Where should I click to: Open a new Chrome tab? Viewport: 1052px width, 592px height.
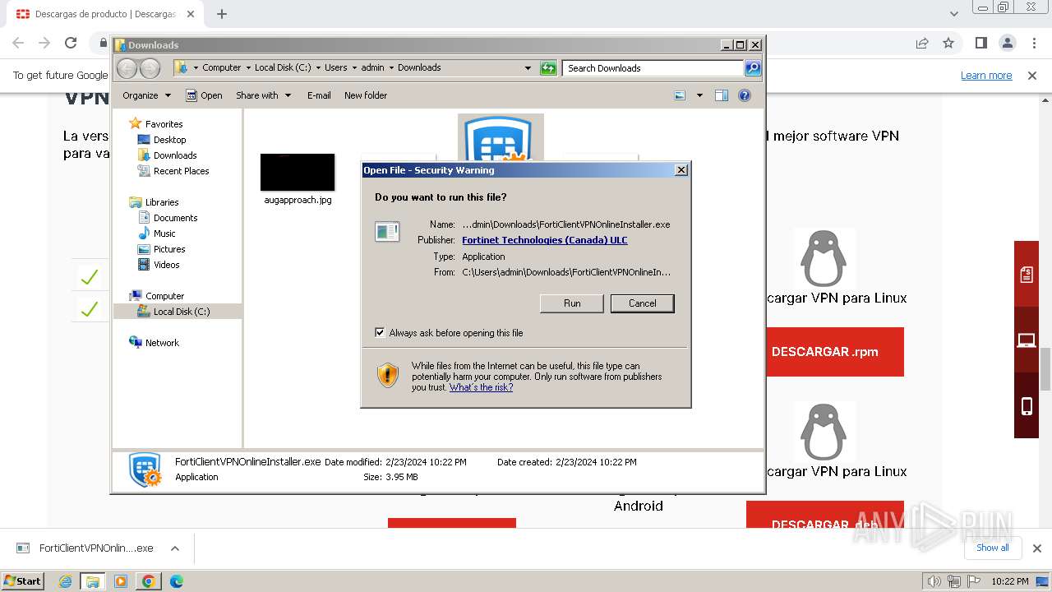tap(221, 14)
